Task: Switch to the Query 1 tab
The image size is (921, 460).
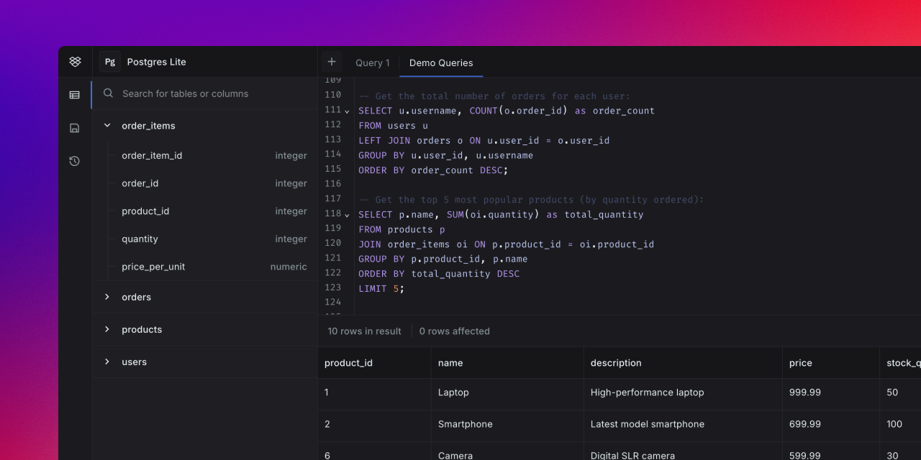Action: (x=372, y=63)
